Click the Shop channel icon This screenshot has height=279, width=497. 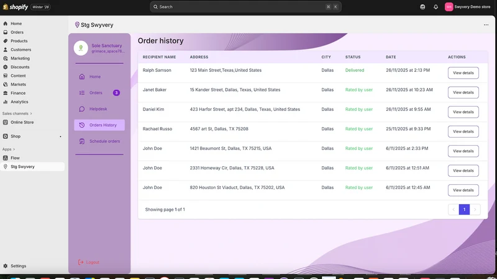point(6,136)
